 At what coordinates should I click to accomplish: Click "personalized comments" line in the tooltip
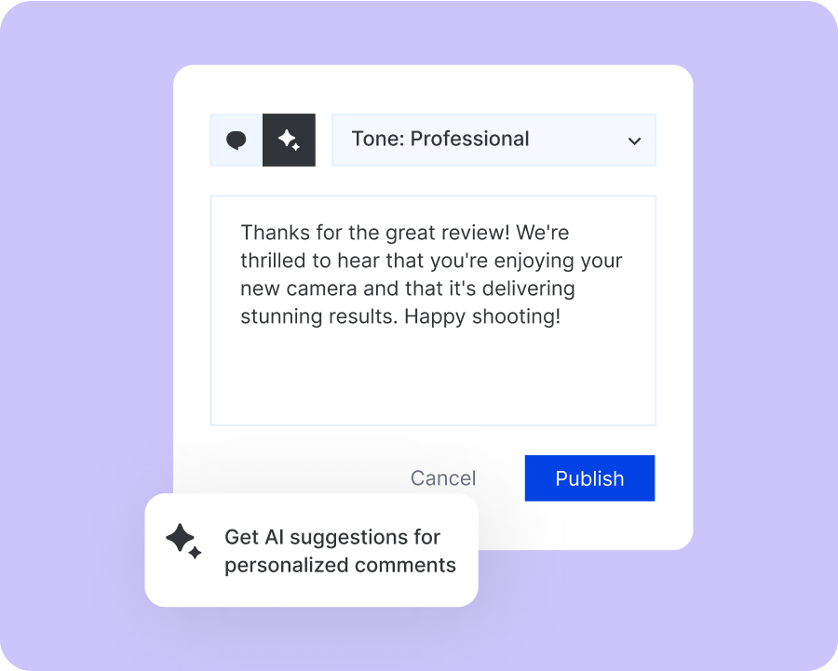[x=340, y=565]
